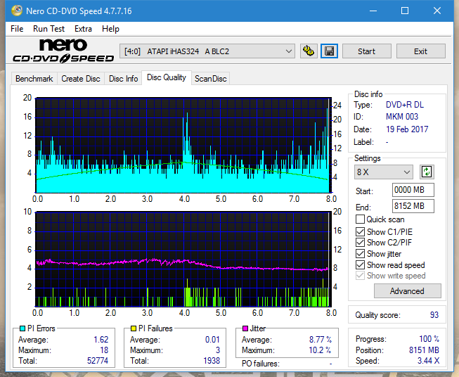
Task: Click PI Errors total 52774
Action: click(x=98, y=361)
